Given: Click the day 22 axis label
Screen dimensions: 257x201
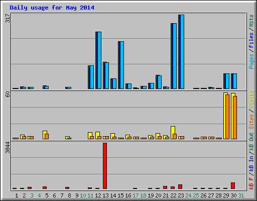Looking at the screenshot, I should 173,195.
